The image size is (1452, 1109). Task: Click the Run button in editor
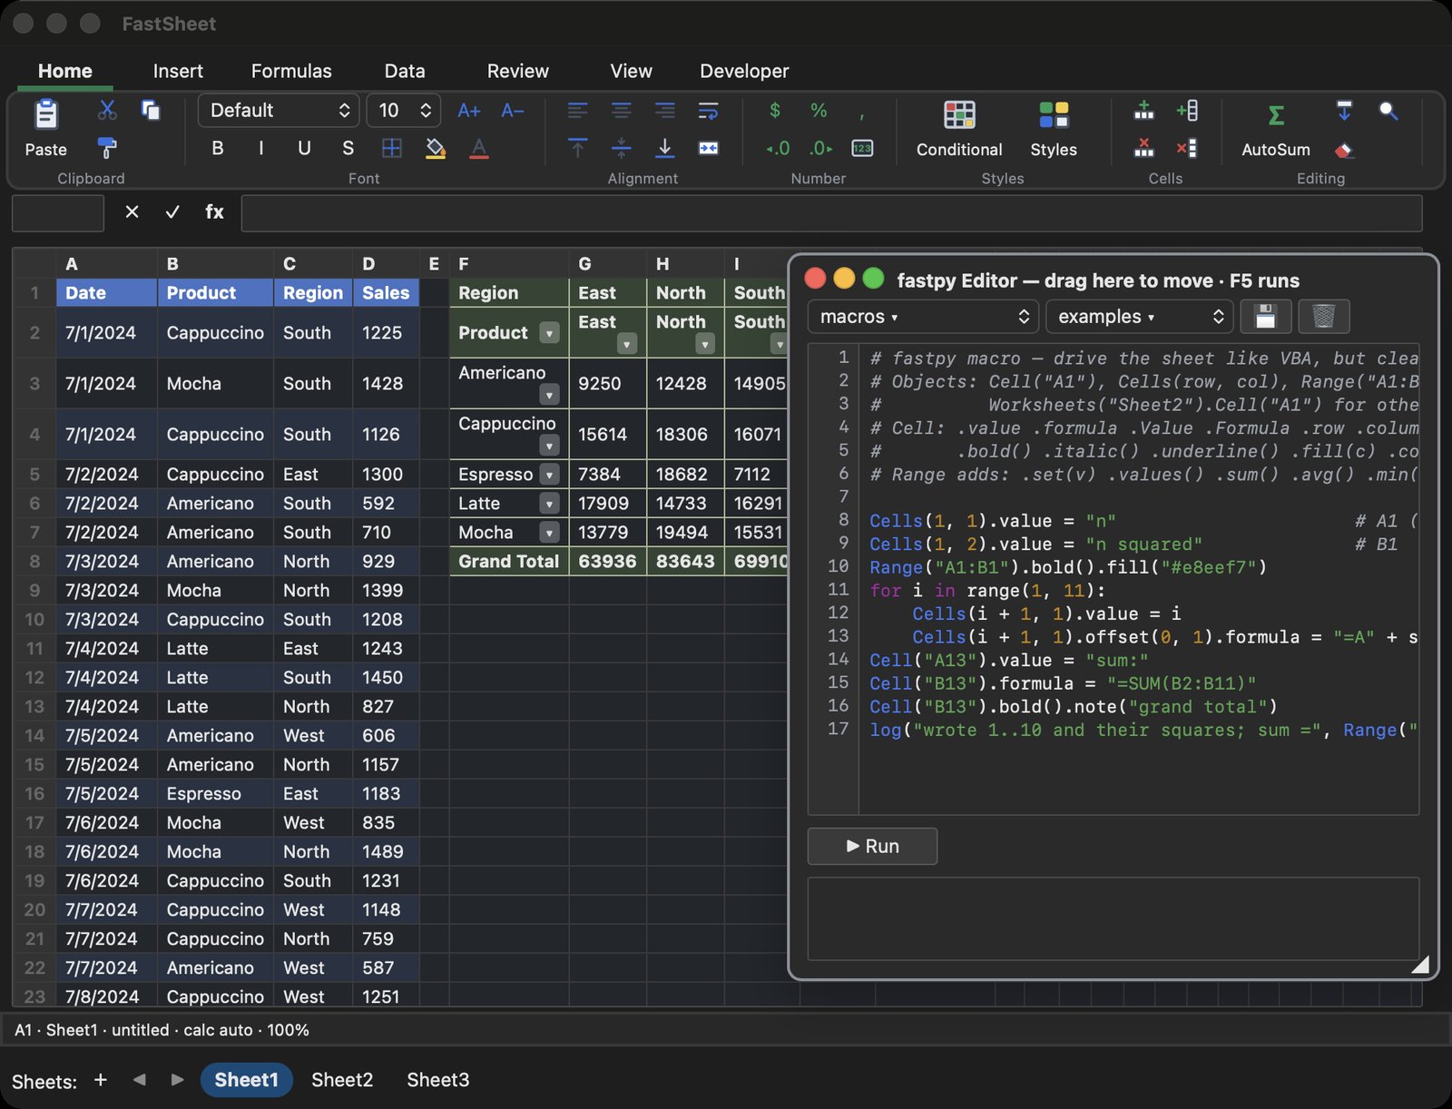coord(872,846)
